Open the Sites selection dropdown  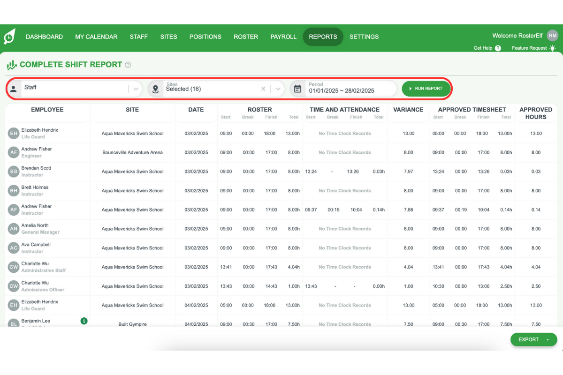pyautogui.click(x=277, y=88)
